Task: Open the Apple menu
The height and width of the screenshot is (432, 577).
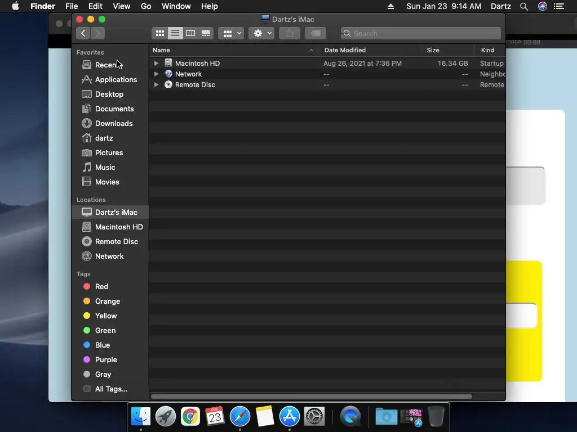Action: click(15, 6)
